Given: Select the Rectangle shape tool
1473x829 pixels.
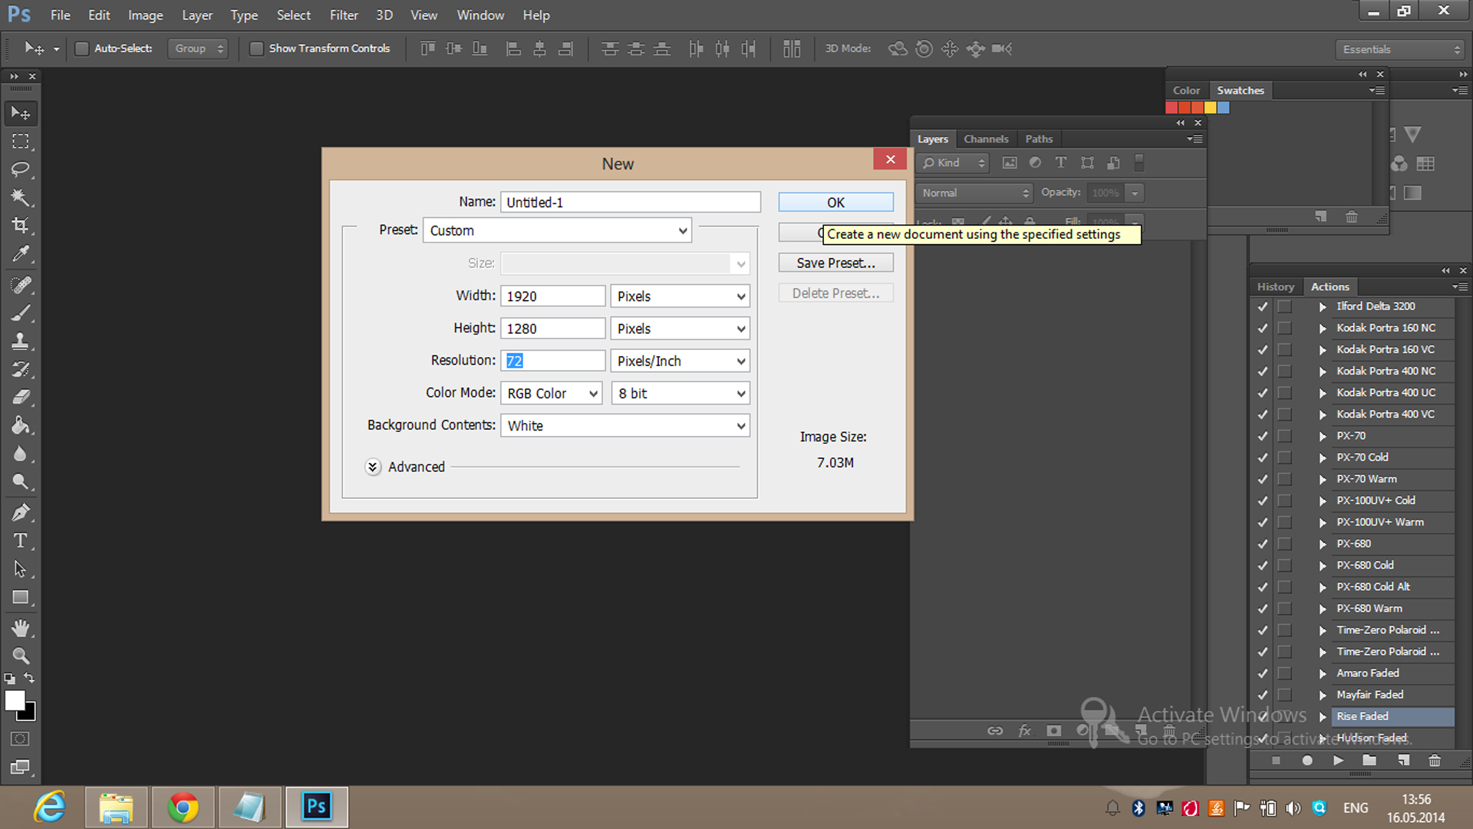Looking at the screenshot, I should point(21,597).
